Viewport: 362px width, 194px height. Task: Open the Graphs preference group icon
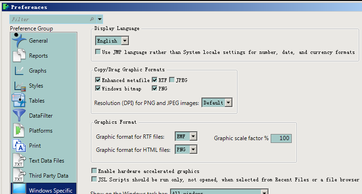tap(19, 71)
